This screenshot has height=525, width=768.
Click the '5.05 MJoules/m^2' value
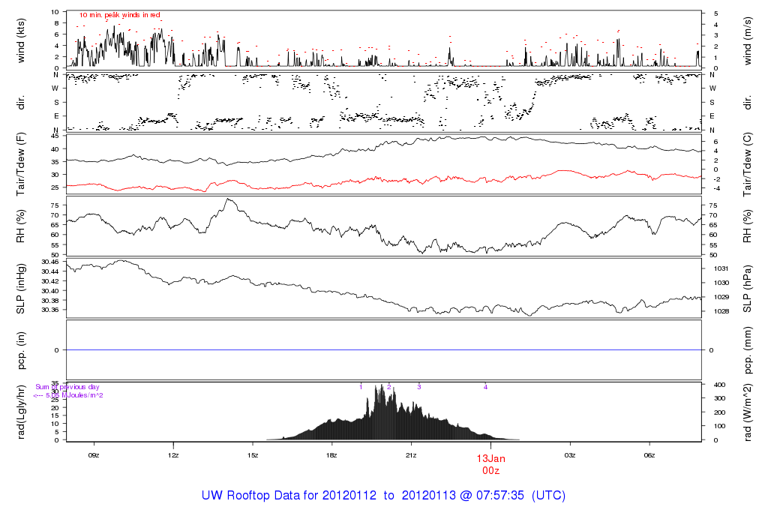point(74,395)
